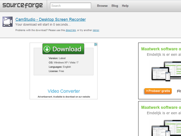Click the CamStudio camera project icon

point(8,22)
